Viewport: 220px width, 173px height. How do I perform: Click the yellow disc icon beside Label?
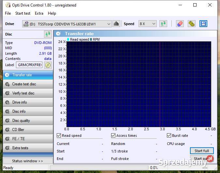pyautogui.click(x=48, y=65)
